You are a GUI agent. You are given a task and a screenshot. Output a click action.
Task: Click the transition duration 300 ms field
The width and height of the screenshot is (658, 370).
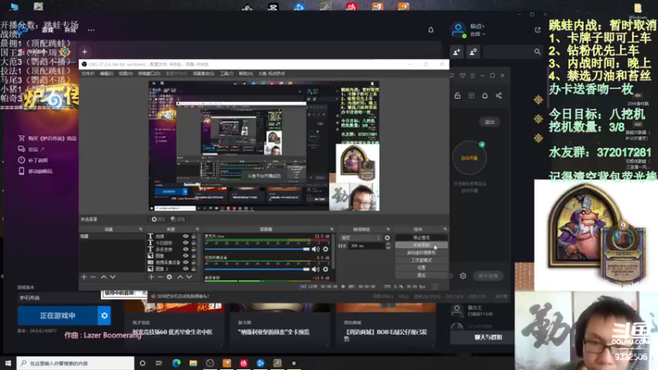coord(366,246)
